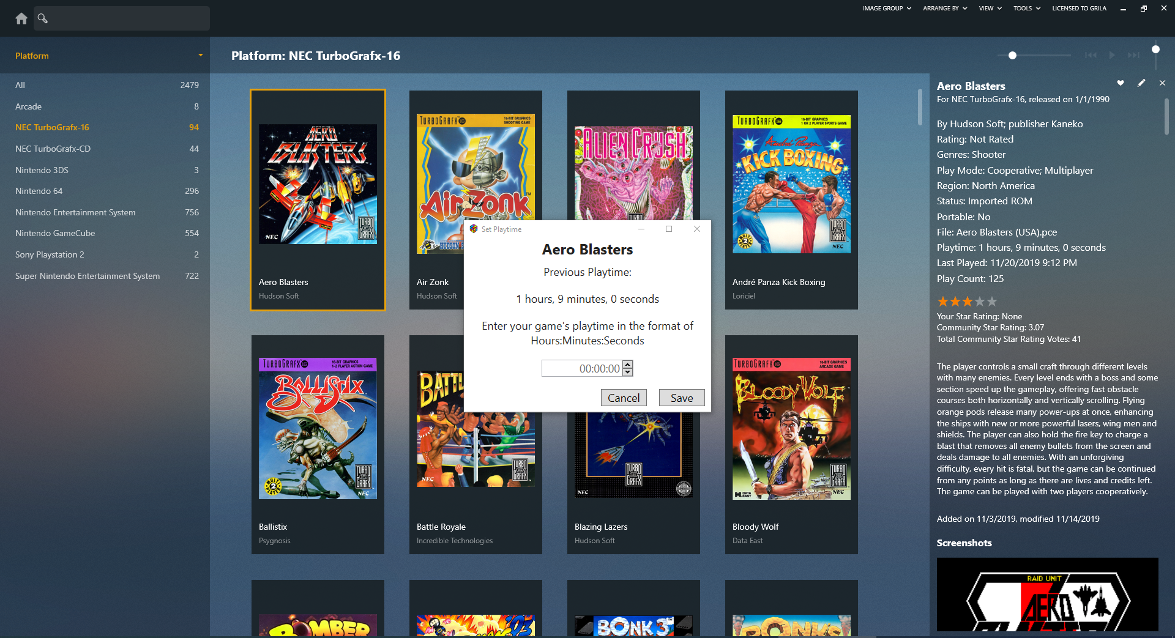Click the game grid scrollbar
Viewport: 1175px width, 638px height.
[919, 107]
